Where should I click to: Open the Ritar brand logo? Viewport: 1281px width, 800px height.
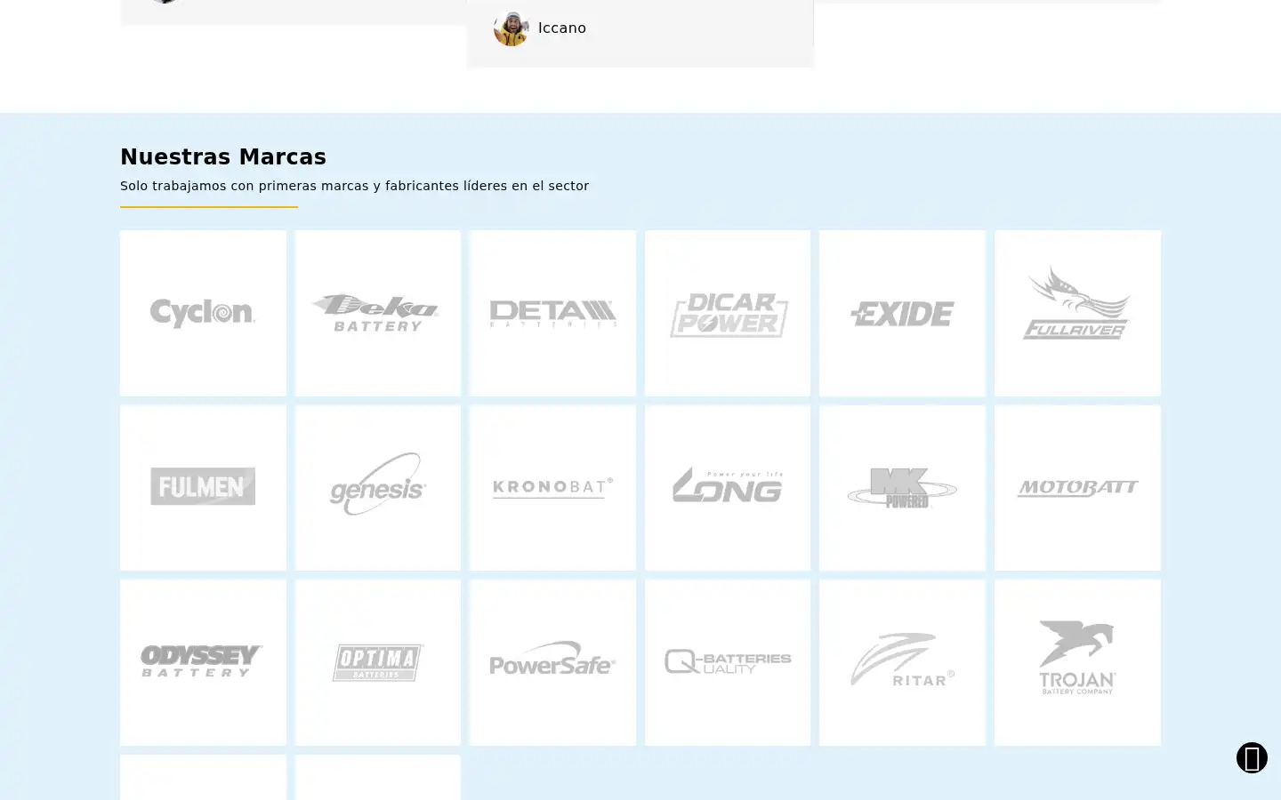(902, 662)
